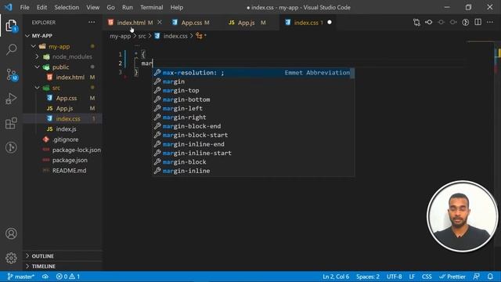The height and width of the screenshot is (282, 501).
Task: Open index.js in explorer tree
Action: (66, 129)
